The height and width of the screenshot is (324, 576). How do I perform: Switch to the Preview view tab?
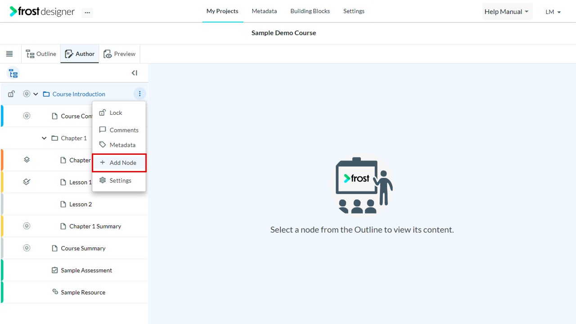pos(120,54)
